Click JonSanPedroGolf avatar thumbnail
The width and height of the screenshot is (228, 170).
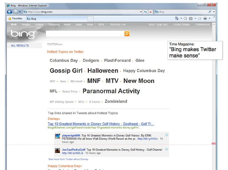pyautogui.click(x=57, y=150)
